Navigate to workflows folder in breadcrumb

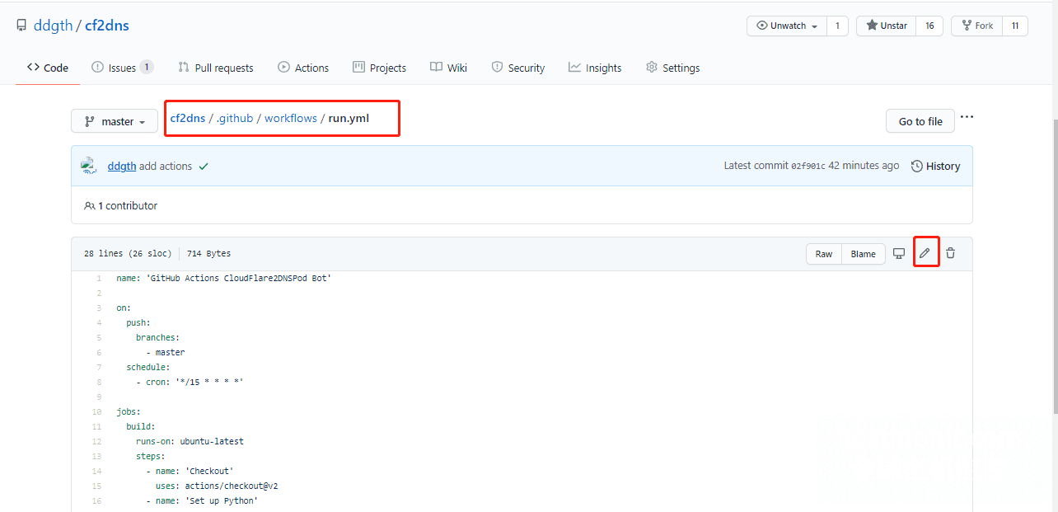(x=291, y=118)
